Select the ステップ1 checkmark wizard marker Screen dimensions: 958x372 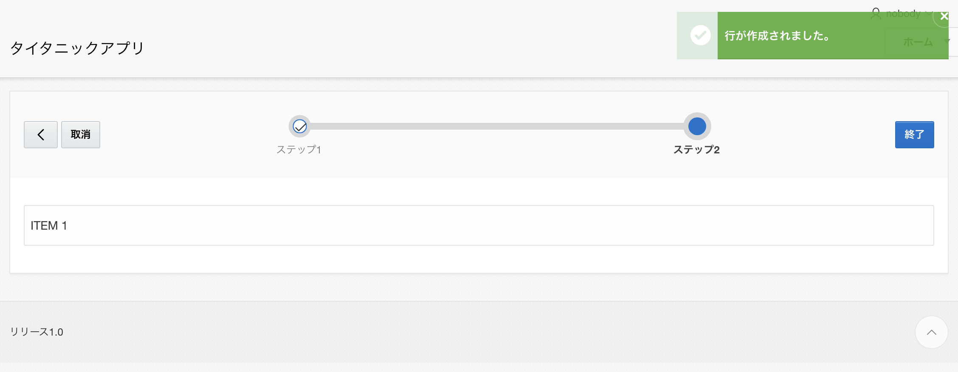point(300,126)
